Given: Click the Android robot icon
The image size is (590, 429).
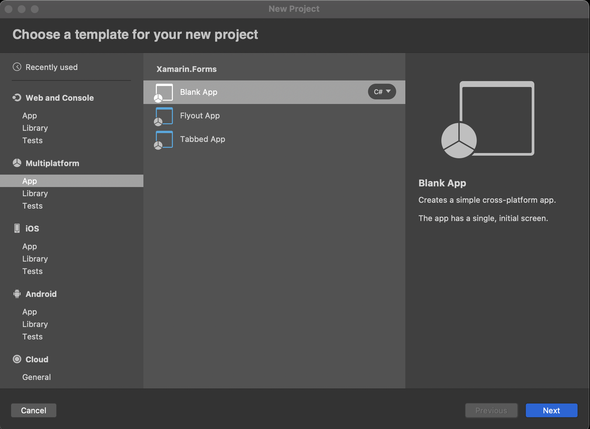Looking at the screenshot, I should click(x=17, y=294).
